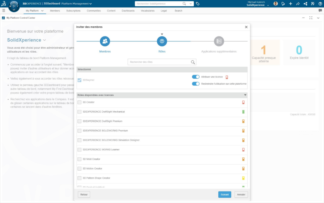Open the Content tab
The width and height of the screenshot is (324, 203).
pyautogui.click(x=111, y=11)
